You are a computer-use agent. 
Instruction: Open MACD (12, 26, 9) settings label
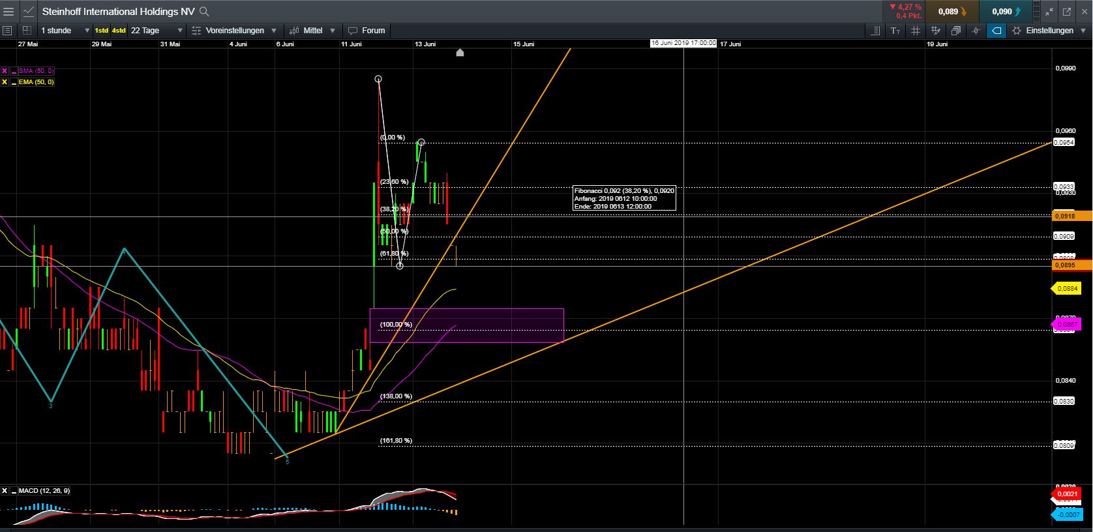[x=44, y=491]
